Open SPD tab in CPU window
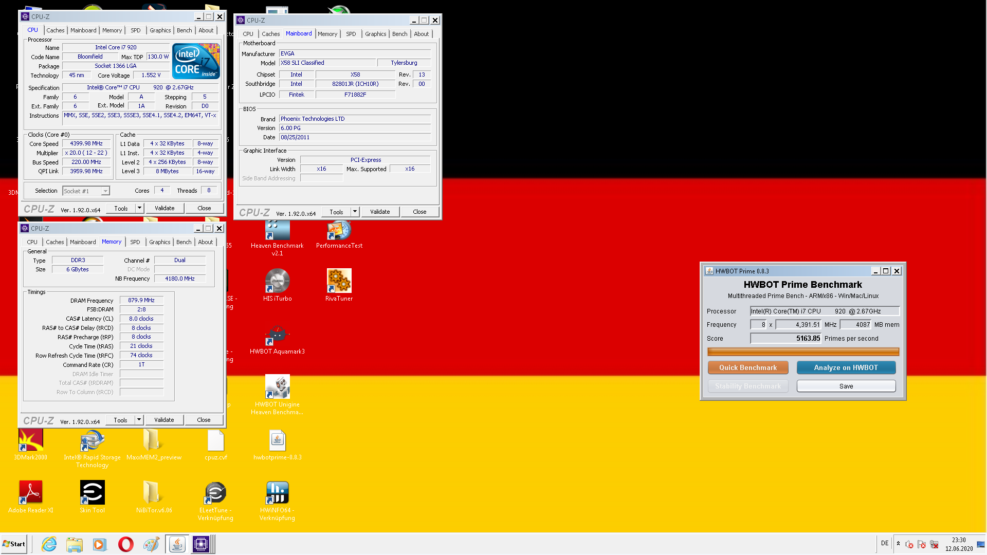This screenshot has height=555, width=987. (136, 30)
